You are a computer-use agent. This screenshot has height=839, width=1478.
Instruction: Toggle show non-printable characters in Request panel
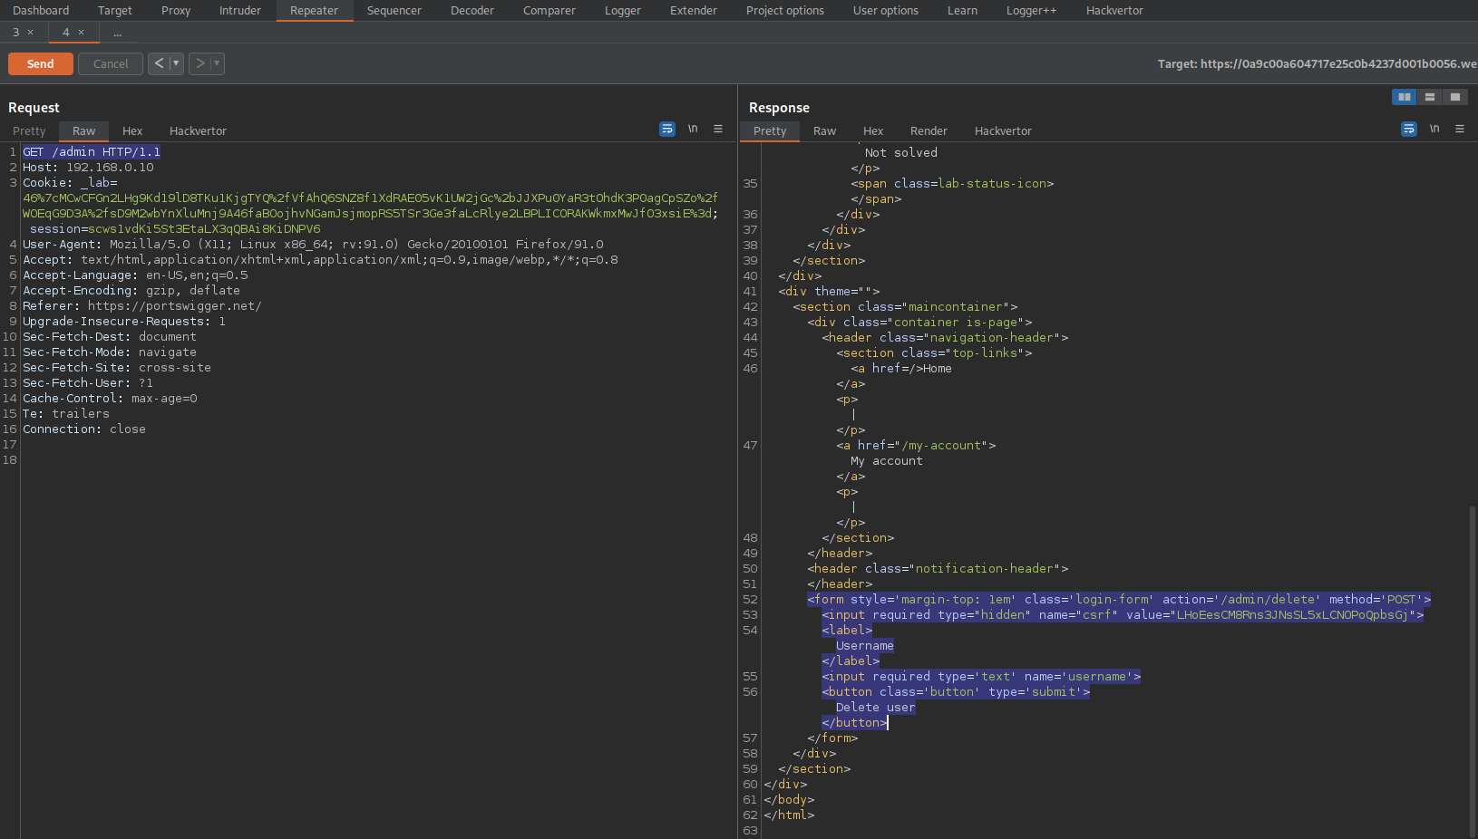[693, 130]
